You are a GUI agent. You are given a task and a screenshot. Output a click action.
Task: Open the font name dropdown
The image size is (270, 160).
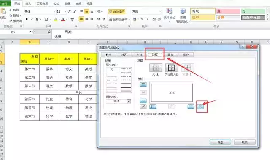[x=55, y=12]
